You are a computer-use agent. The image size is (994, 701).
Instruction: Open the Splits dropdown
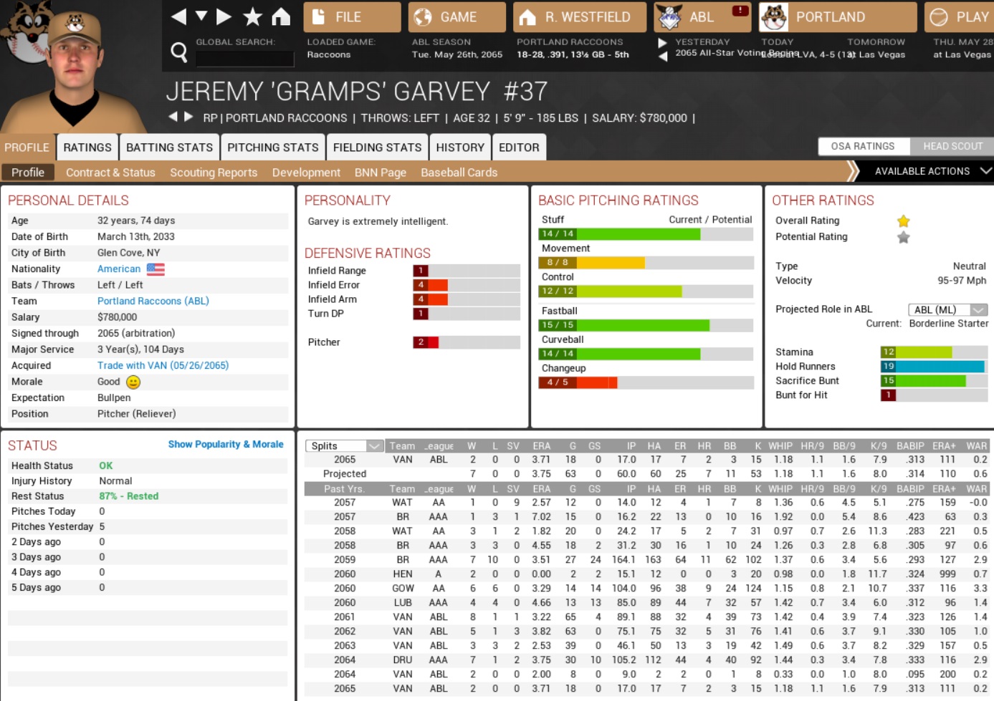[345, 446]
